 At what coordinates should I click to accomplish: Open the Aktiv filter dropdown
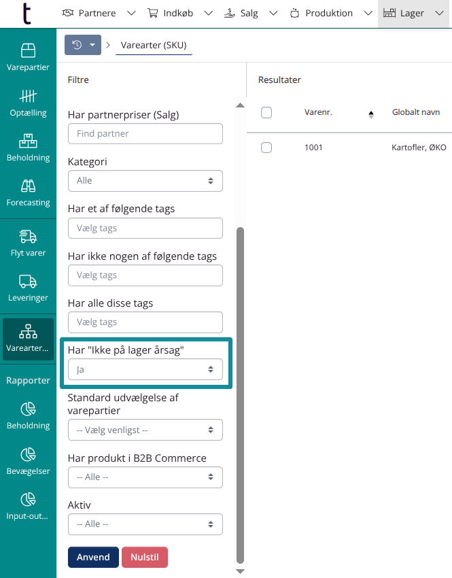click(x=145, y=524)
